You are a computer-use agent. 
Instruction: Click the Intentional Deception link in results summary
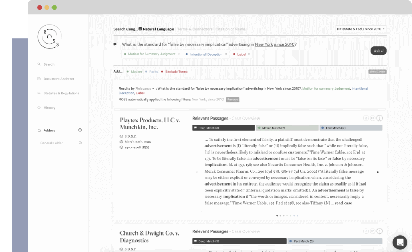pyautogui.click(x=243, y=91)
